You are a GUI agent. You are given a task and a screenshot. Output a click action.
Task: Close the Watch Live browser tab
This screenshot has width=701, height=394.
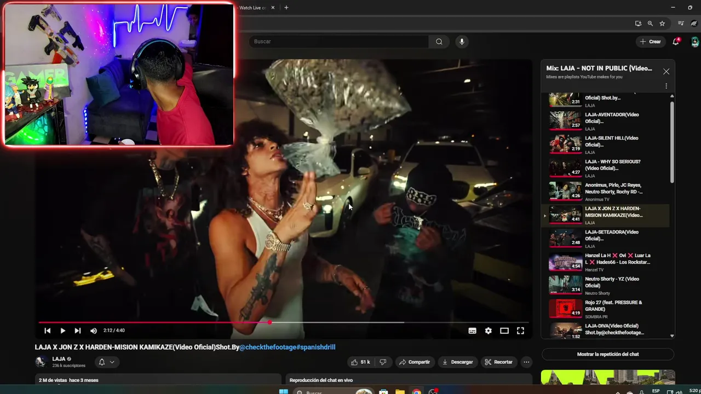273,8
